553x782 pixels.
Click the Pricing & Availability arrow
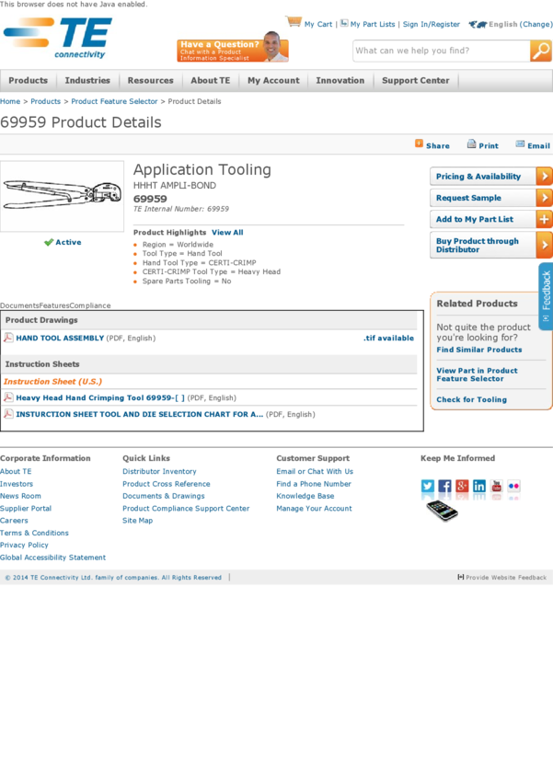(544, 176)
